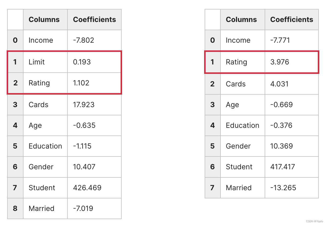
Task: Click the Columns header in right table
Action: point(241,20)
